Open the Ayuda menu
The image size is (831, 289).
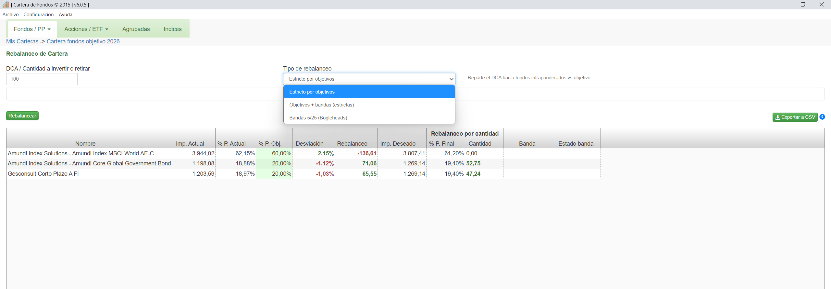(66, 15)
